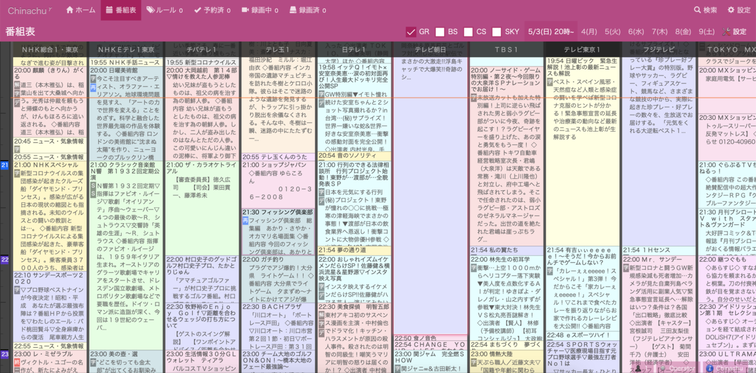
Task: Open the 20:00 大岡越前 program
Action: pos(202,113)
